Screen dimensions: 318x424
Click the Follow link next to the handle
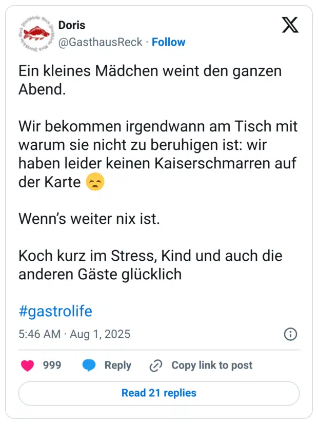[169, 42]
